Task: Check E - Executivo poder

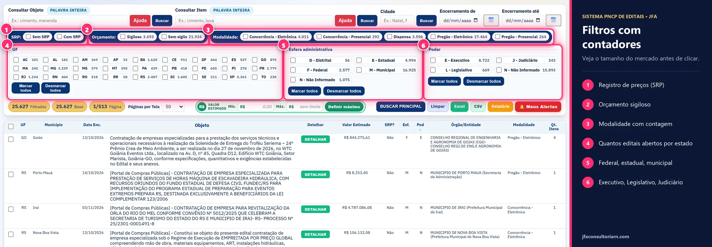Action: [x=433, y=60]
